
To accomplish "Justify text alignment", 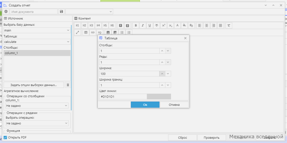I will (x=221, y=25).
